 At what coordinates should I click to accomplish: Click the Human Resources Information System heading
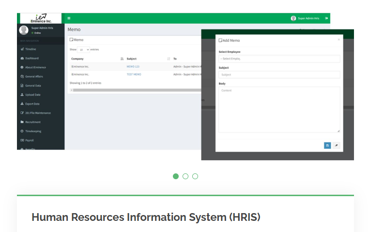(x=146, y=217)
